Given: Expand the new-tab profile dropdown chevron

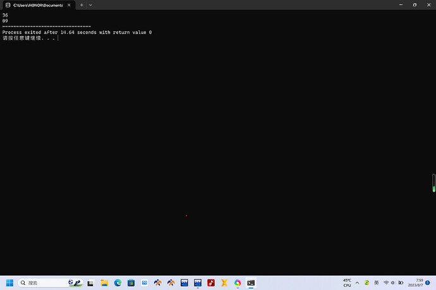Looking at the screenshot, I should pyautogui.click(x=90, y=5).
